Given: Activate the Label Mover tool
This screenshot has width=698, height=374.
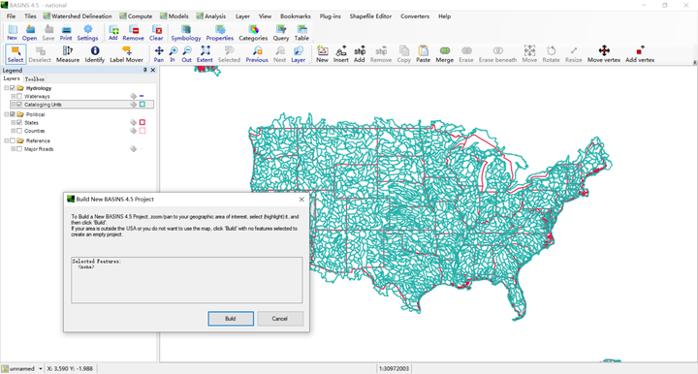Looking at the screenshot, I should [126, 54].
